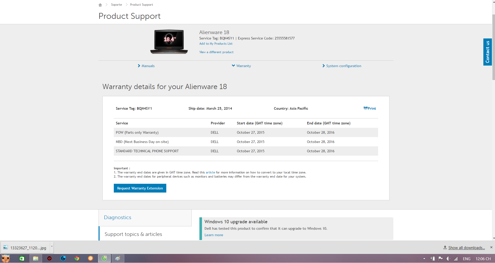Screen dimensions: 495x263
Task: Open File Explorer from the taskbar
Action: (x=36, y=258)
